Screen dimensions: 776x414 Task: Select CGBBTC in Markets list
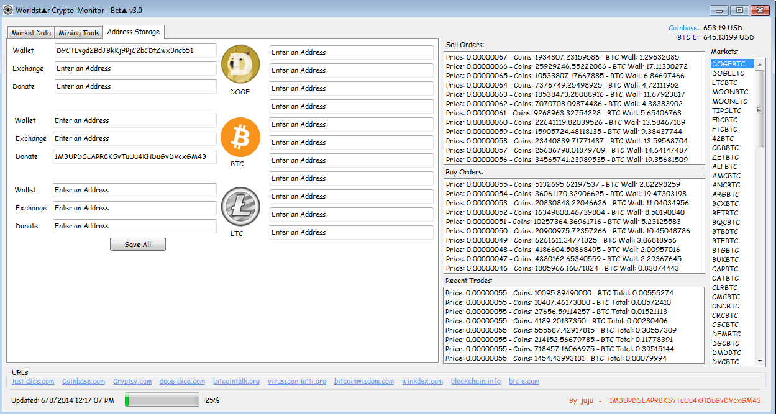(x=733, y=148)
